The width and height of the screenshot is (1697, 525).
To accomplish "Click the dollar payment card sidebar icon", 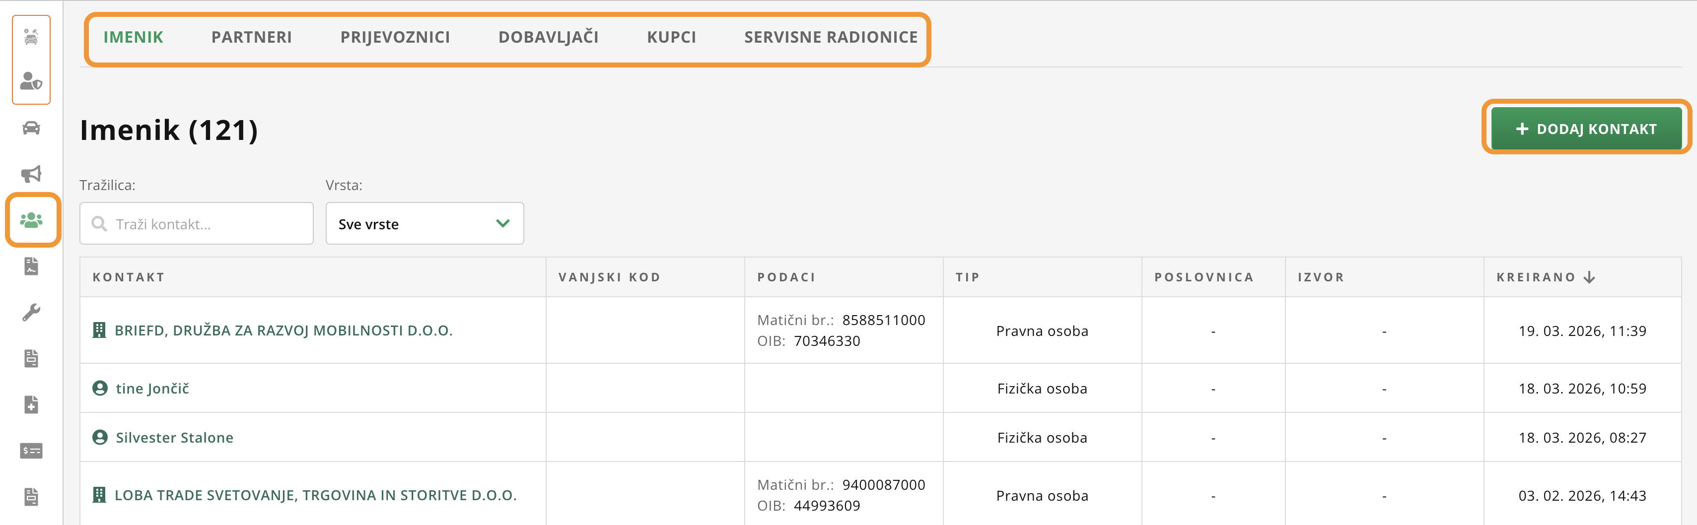I will pos(31,451).
